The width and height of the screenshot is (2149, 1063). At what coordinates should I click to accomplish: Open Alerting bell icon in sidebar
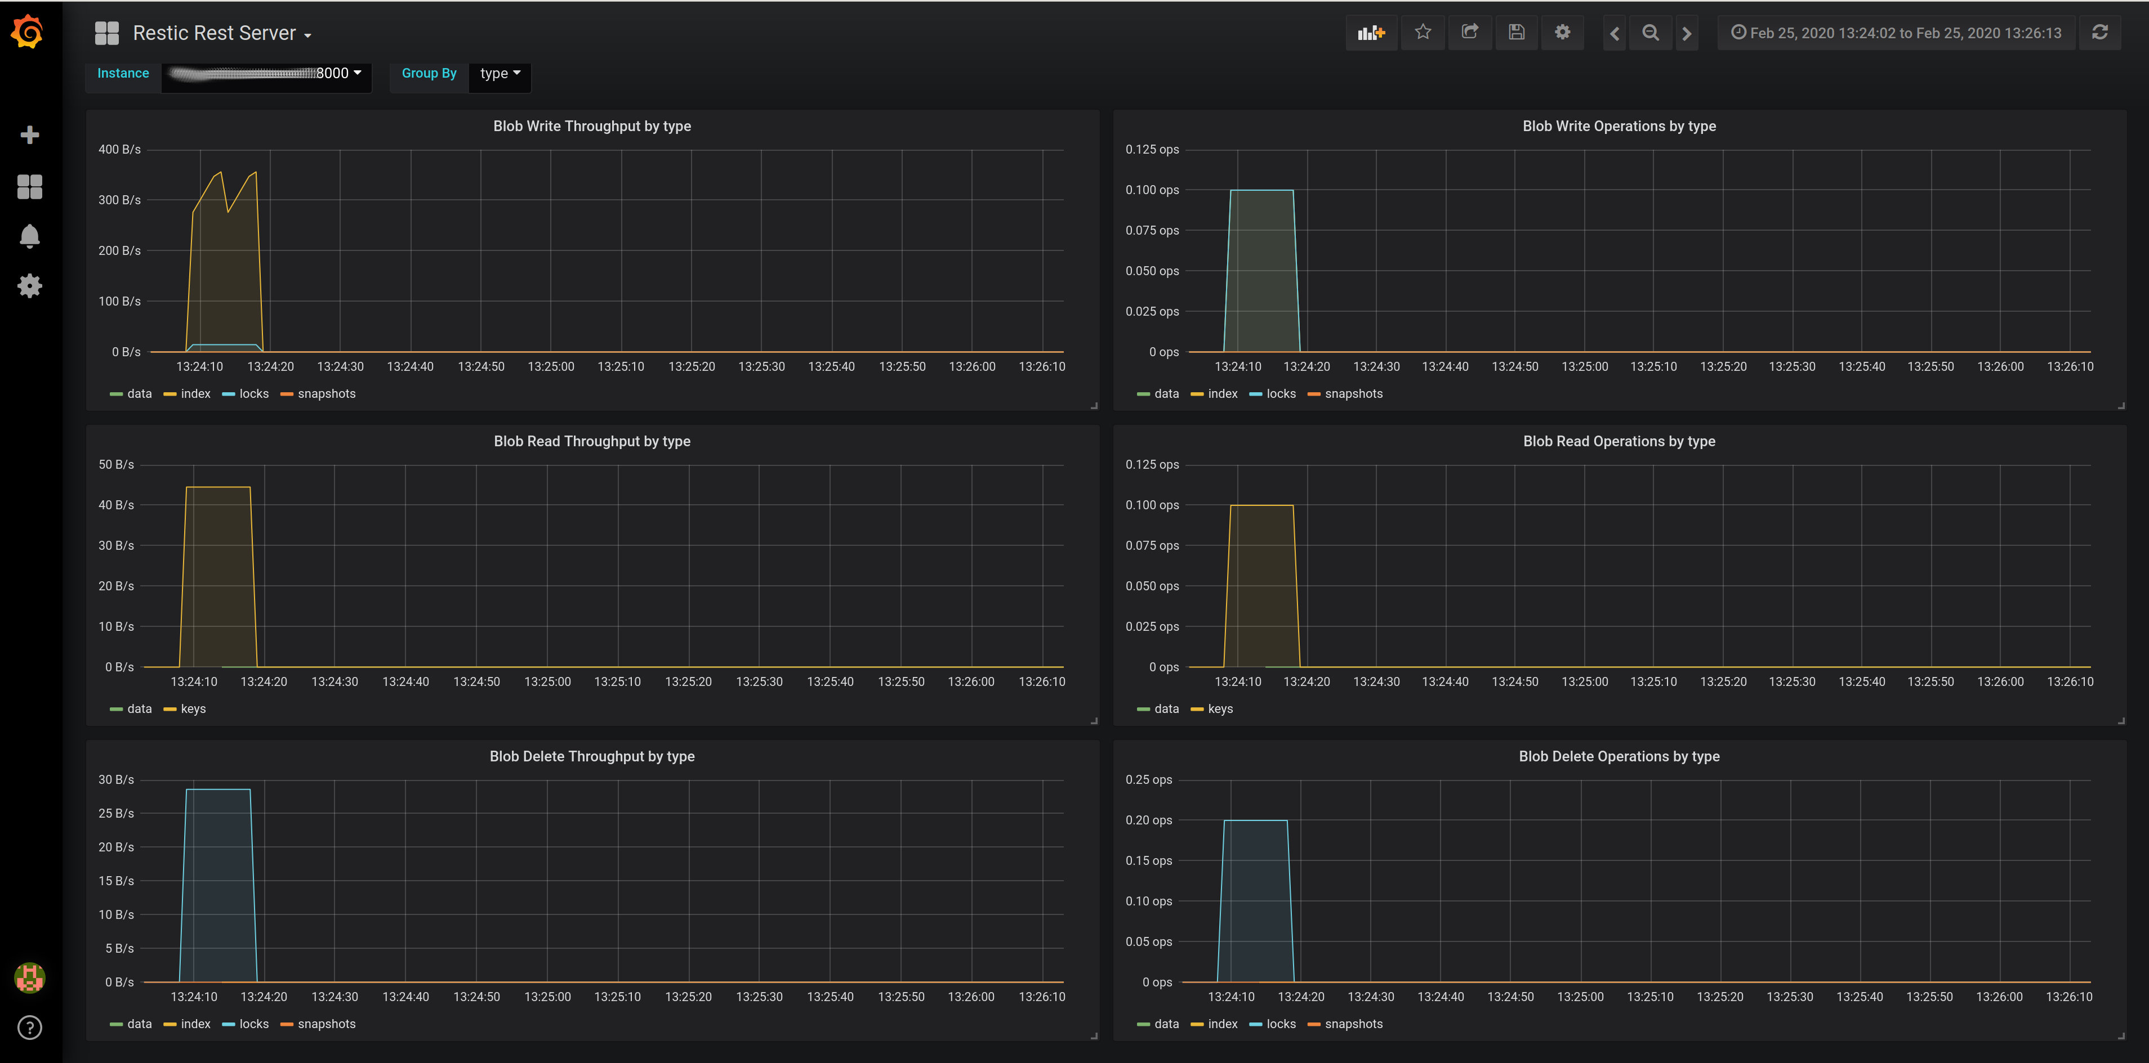click(29, 236)
